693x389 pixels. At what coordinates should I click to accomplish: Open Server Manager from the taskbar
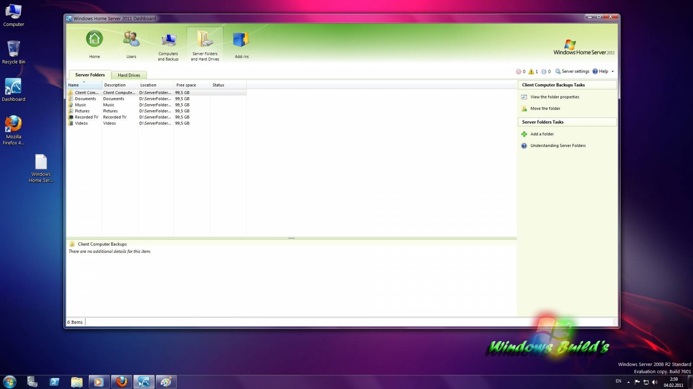32,382
